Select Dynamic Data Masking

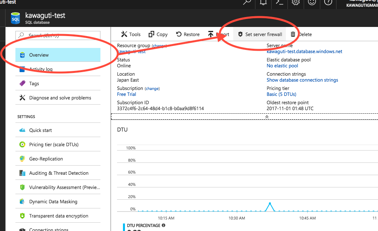click(58, 202)
